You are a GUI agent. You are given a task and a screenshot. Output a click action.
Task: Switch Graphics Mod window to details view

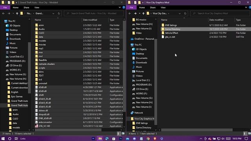[x=244, y=134]
